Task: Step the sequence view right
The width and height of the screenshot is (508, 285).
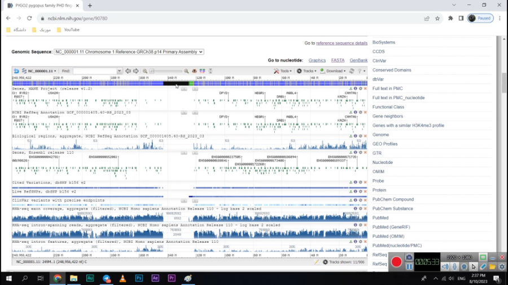Action: point(135,71)
